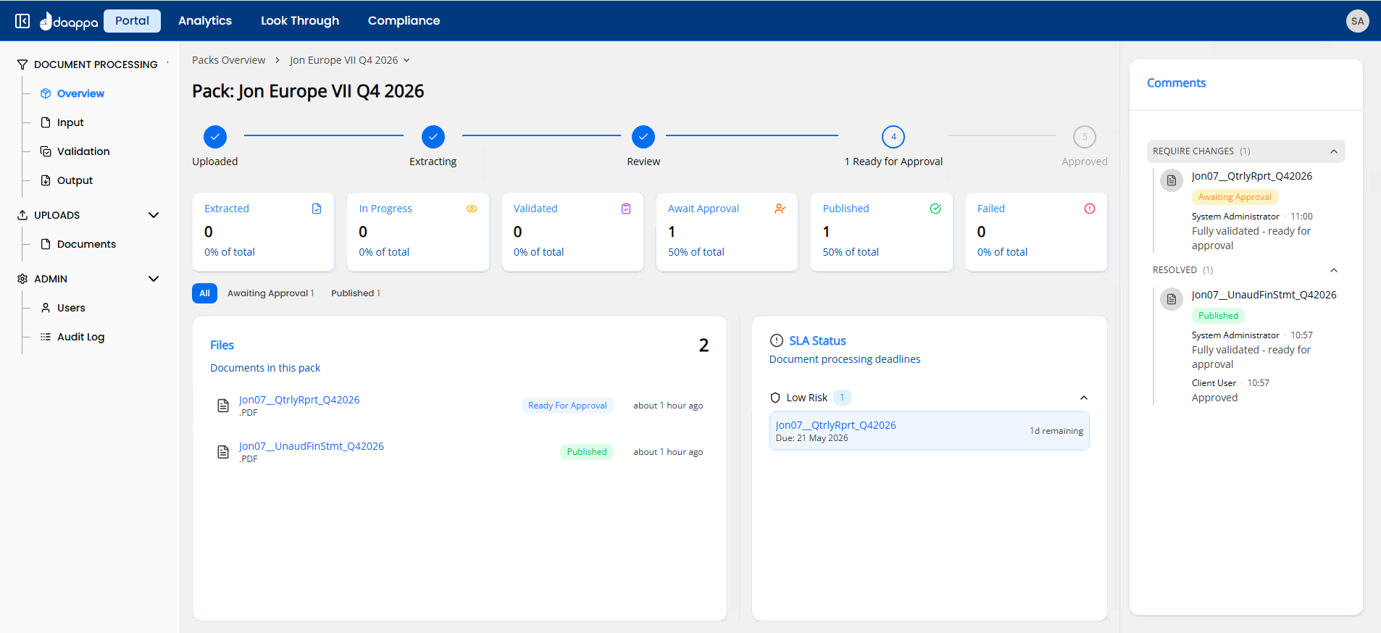Click the Validated clipboard icon

point(626,209)
